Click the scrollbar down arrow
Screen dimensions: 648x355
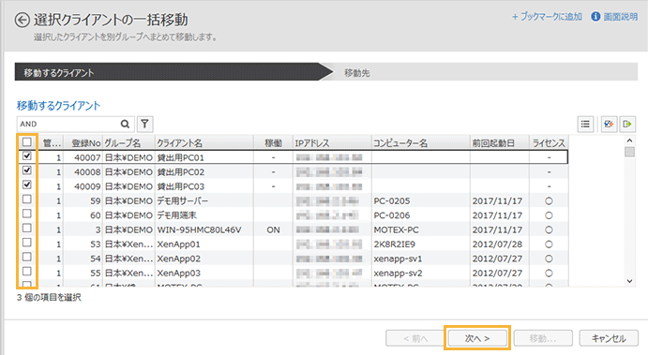pyautogui.click(x=629, y=281)
